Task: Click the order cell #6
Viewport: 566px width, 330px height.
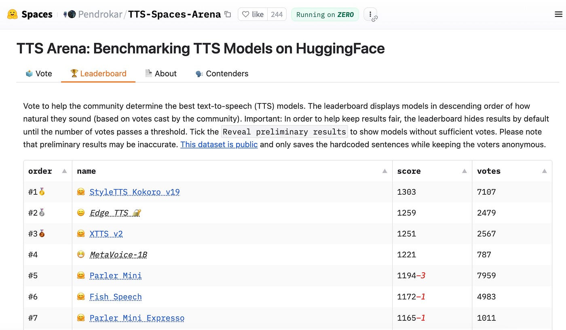Action: 48,297
